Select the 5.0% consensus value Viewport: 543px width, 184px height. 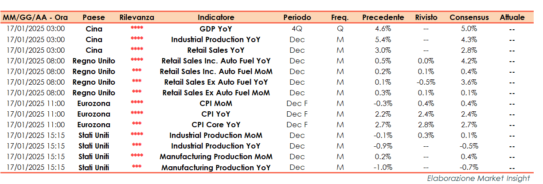click(469, 29)
